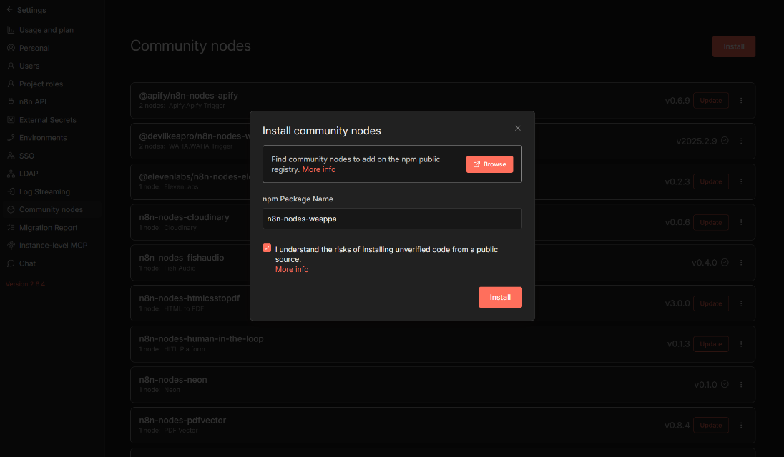Go to Users settings
This screenshot has width=784, height=457.
coord(29,66)
